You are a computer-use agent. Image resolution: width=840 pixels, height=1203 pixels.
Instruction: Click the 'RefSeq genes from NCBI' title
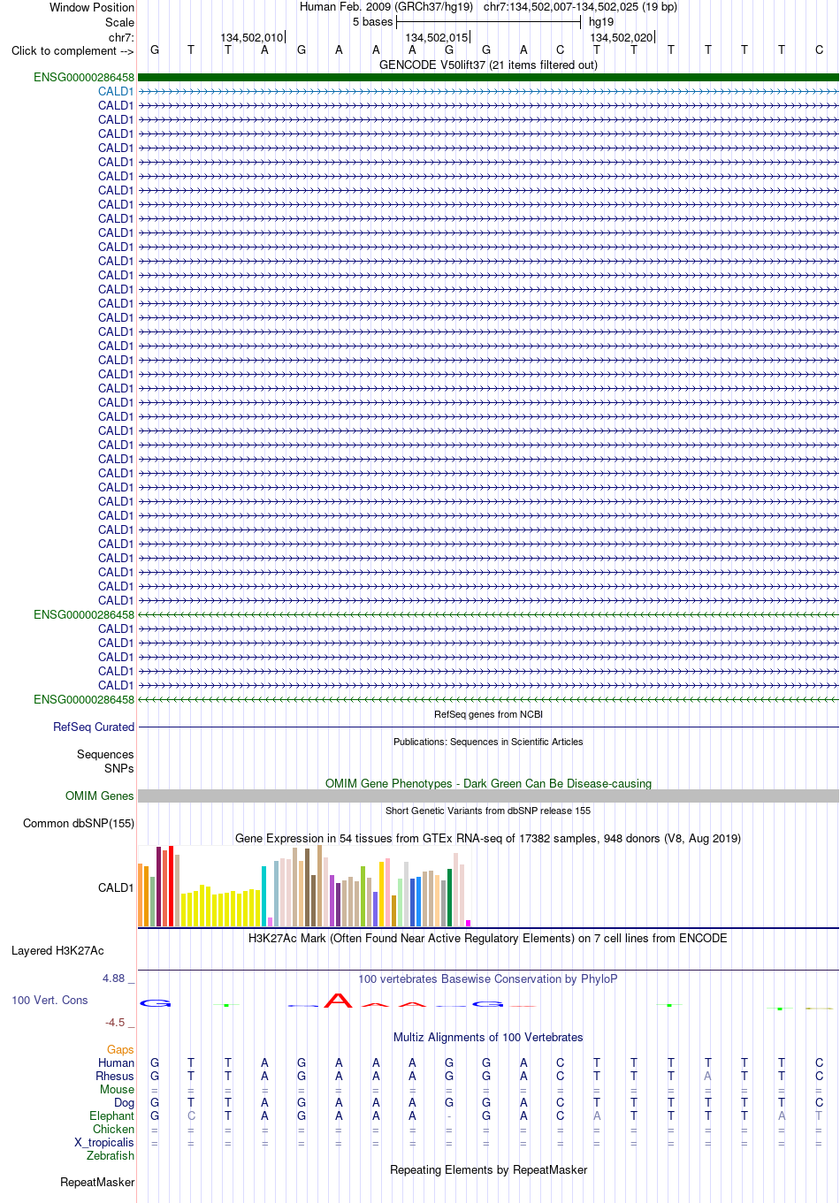[488, 714]
